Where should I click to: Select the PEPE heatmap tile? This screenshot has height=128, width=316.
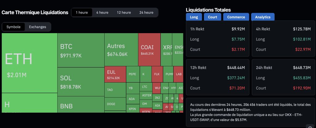click(x=132, y=74)
